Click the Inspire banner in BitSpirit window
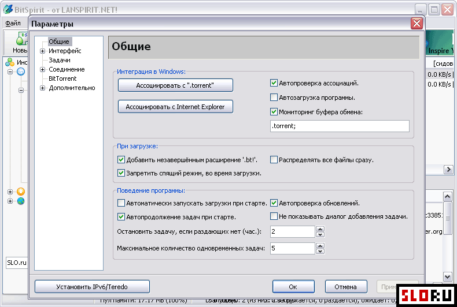457x307 pixels. click(440, 43)
